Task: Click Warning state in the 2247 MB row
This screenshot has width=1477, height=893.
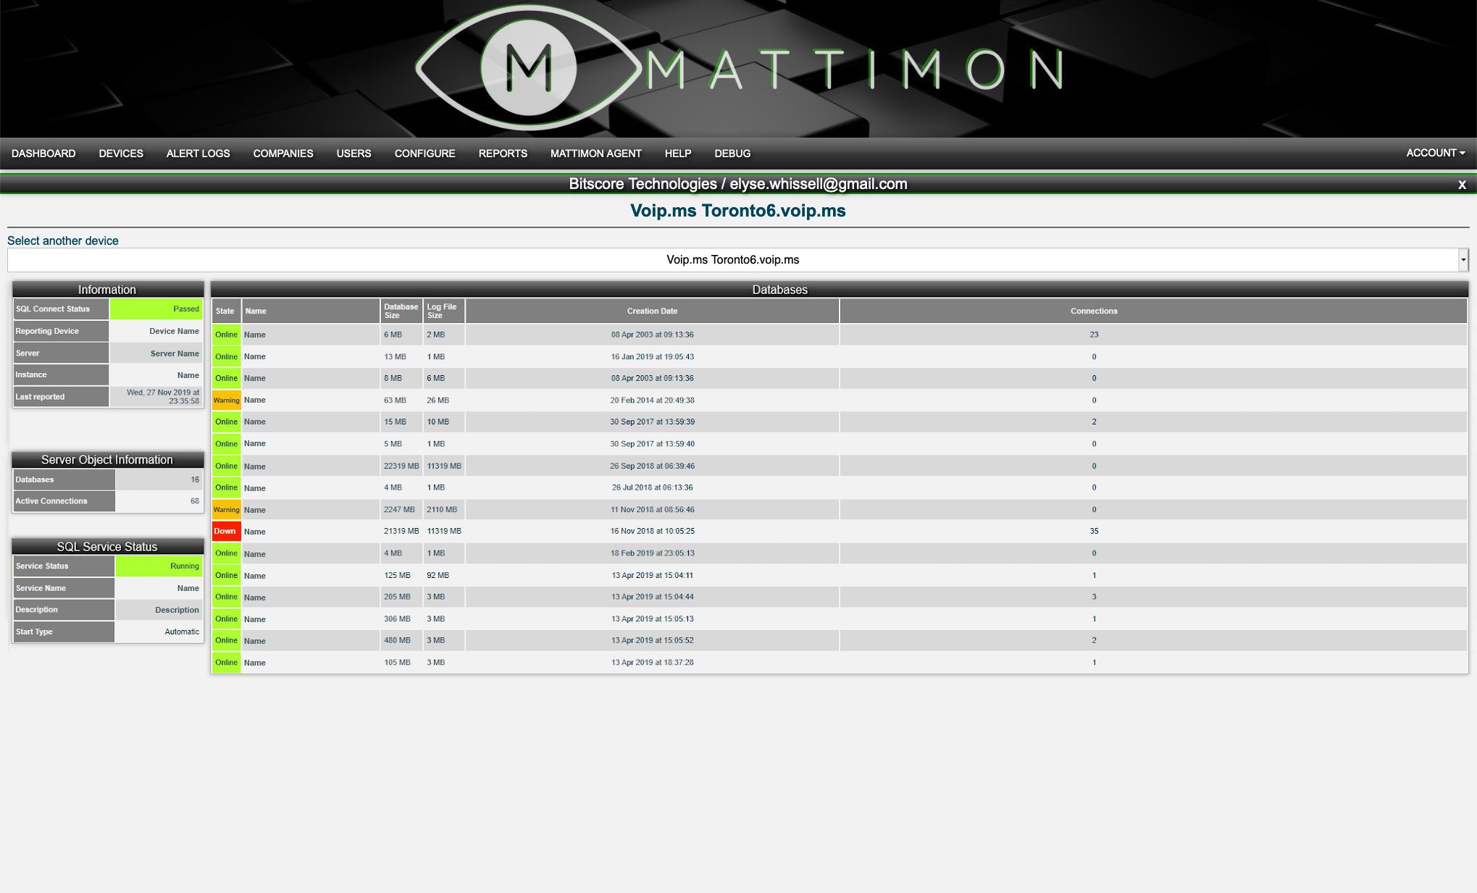Action: point(226,509)
